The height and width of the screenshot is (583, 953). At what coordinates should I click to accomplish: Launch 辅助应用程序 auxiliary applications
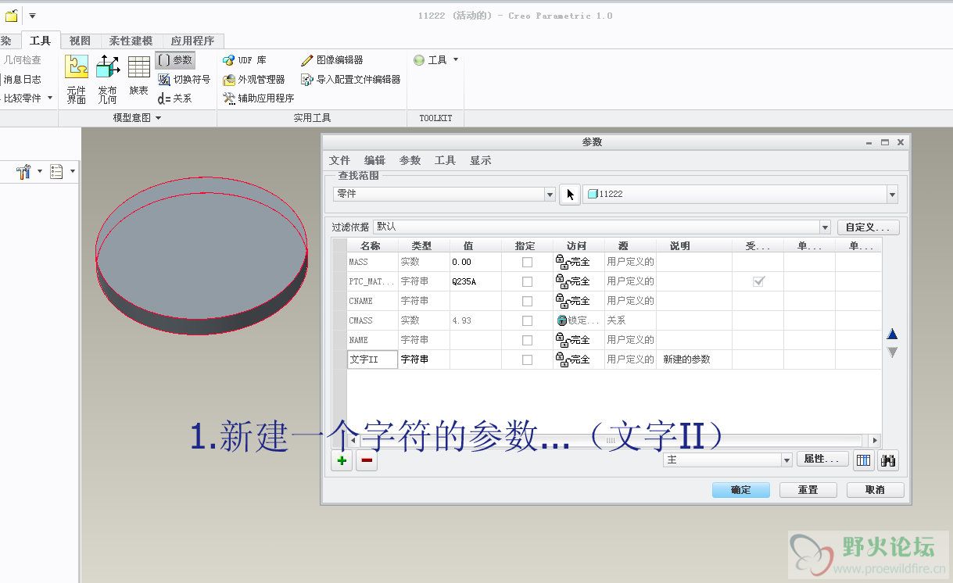(259, 98)
